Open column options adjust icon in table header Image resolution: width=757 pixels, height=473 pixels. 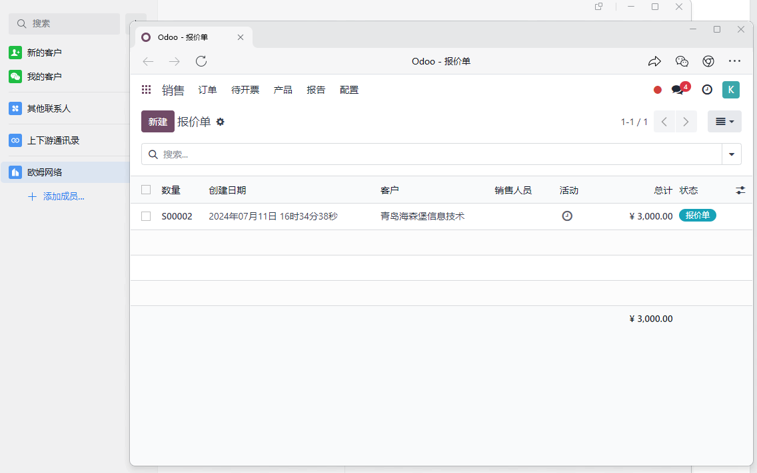click(740, 190)
